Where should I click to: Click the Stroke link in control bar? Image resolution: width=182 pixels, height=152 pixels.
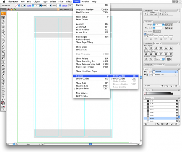(29, 6)
